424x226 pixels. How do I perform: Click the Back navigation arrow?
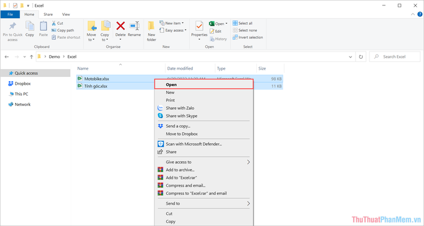tap(7, 57)
